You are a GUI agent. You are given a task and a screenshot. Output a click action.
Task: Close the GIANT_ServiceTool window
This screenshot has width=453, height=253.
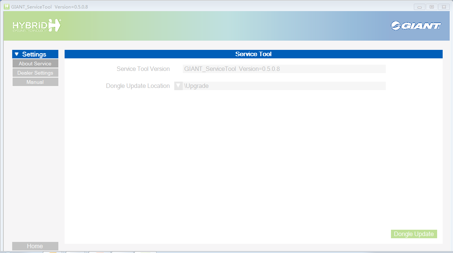443,7
